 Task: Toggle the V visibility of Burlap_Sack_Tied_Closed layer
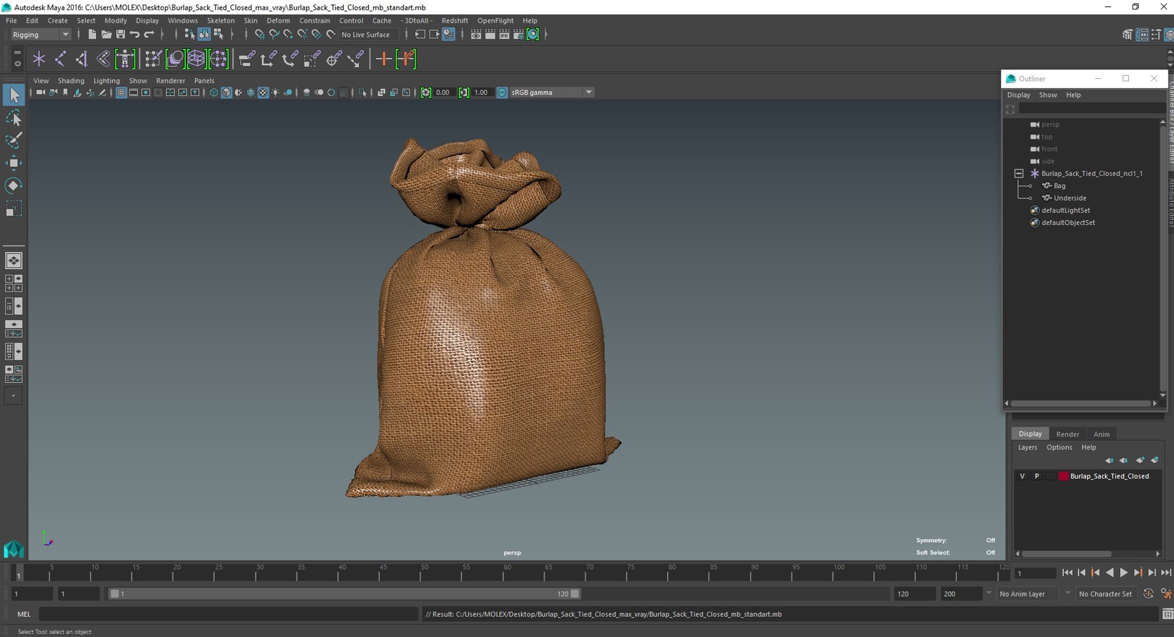1022,476
